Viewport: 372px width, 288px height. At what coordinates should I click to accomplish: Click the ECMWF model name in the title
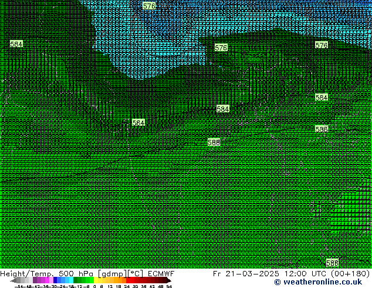click(161, 274)
